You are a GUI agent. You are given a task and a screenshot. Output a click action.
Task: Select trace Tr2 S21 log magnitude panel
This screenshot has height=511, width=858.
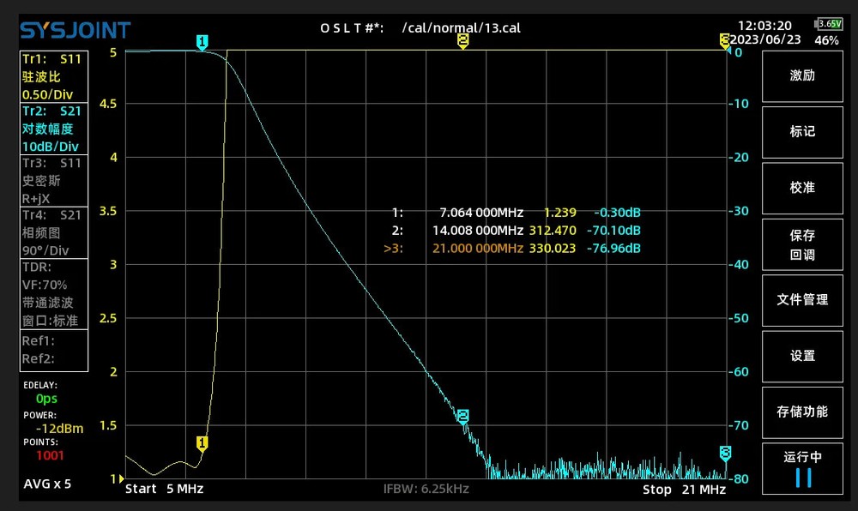pyautogui.click(x=53, y=129)
